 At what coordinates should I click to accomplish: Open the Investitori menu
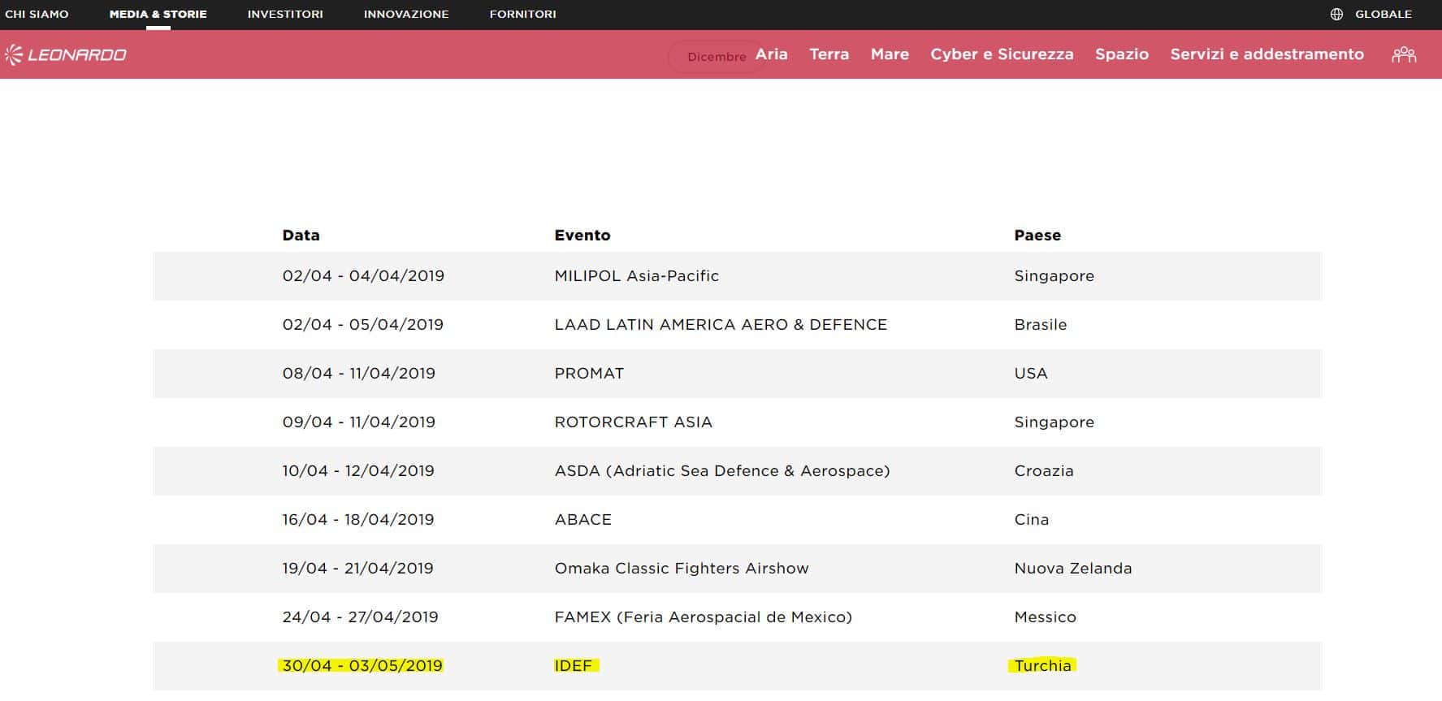coord(285,14)
